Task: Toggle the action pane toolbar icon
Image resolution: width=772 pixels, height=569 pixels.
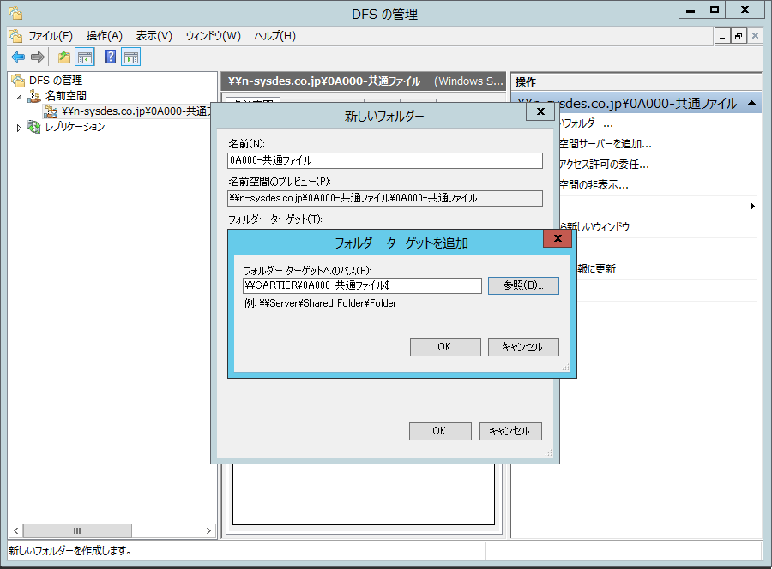Action: 130,57
